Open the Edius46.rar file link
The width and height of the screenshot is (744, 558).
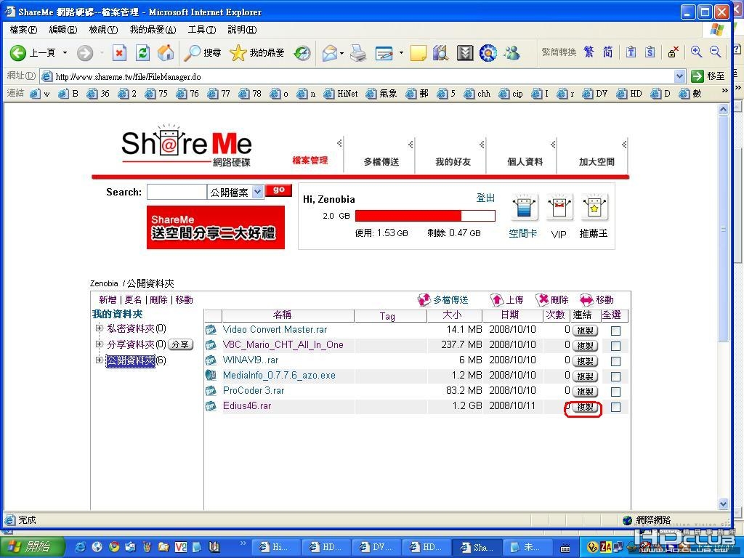click(247, 405)
